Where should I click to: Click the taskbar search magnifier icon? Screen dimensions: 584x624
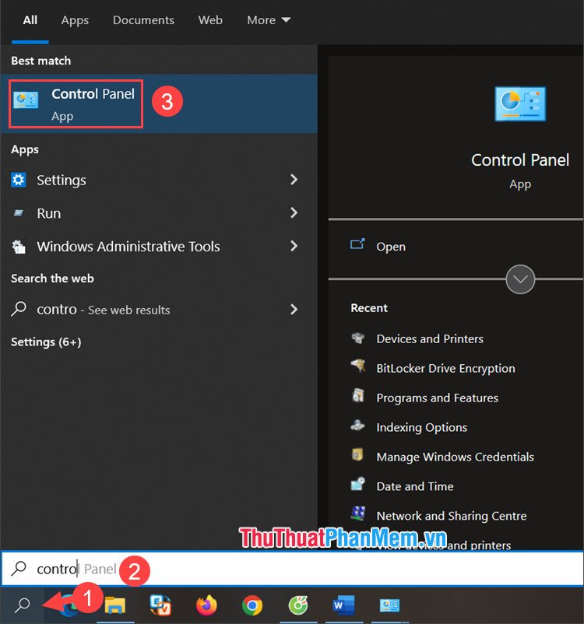(23, 605)
